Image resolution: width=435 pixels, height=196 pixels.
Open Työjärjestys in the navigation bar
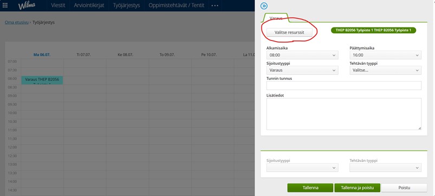point(126,5)
